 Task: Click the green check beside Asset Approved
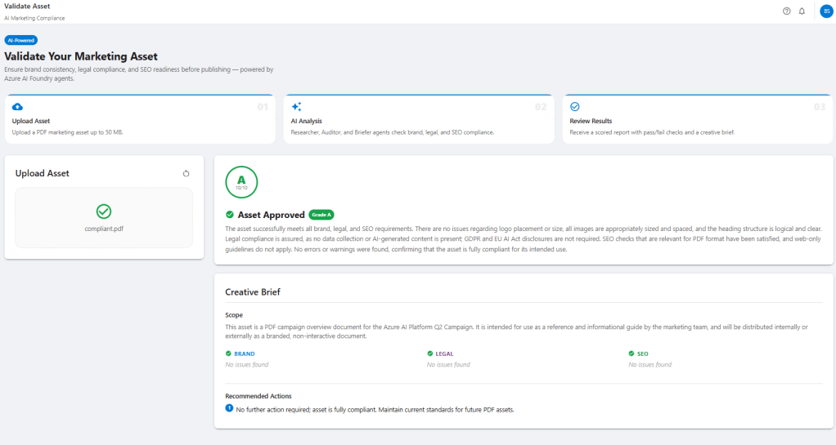point(230,215)
